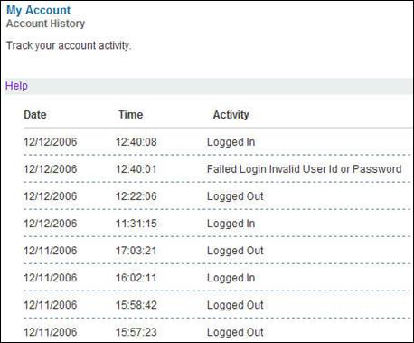Click the Logged Out entry at 12:22:06

(x=235, y=196)
